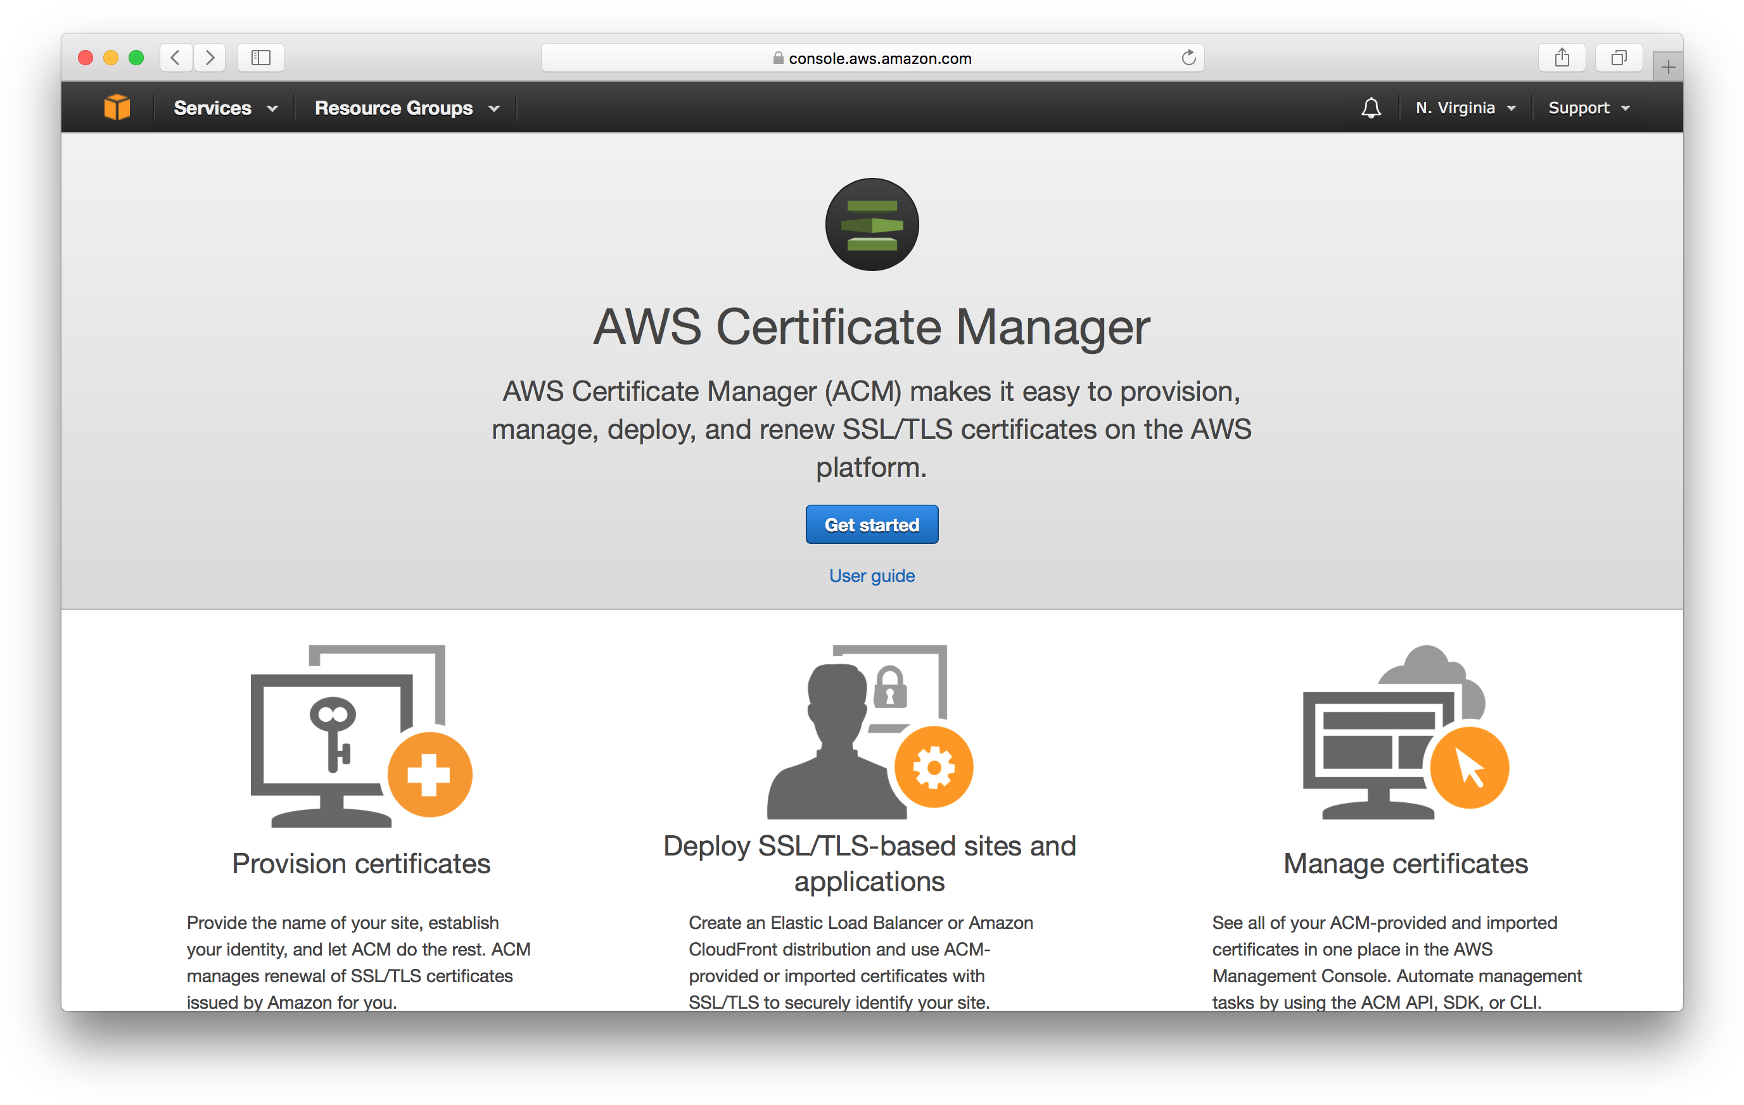This screenshot has height=1105, width=1744.
Task: Click the Deploy SSL/TLS person lock icon
Action: pos(869,731)
